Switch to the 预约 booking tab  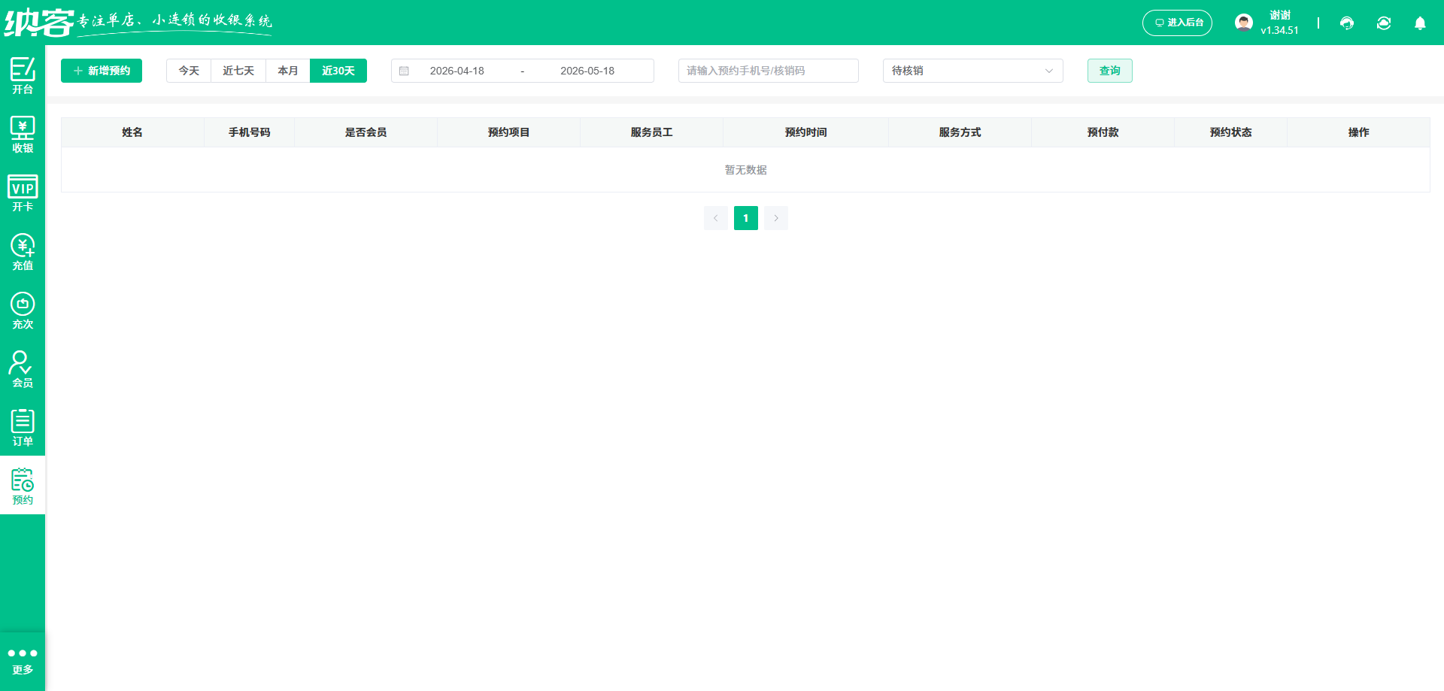tap(23, 485)
